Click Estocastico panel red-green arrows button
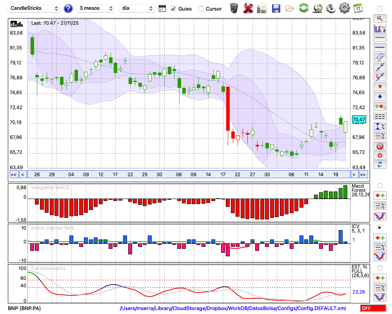 [x=380, y=278]
